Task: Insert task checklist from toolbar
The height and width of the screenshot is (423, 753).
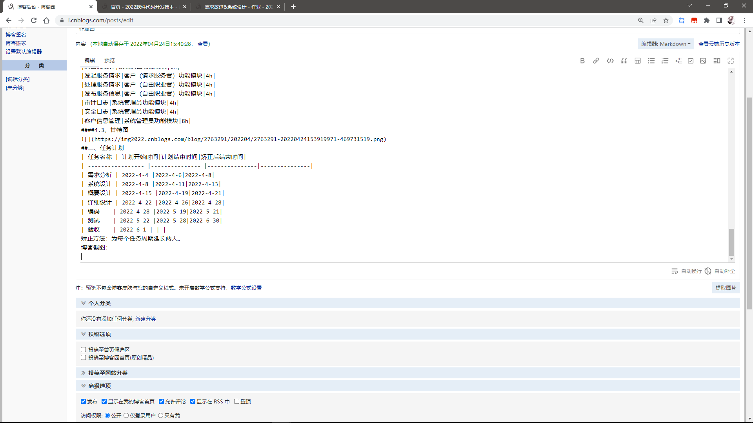Action: coord(691,61)
